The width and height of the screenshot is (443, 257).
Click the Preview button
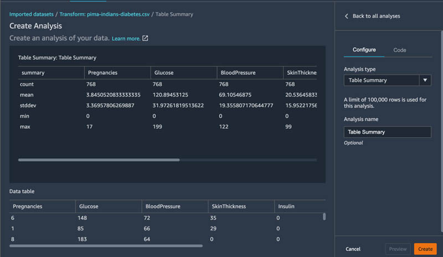pyautogui.click(x=398, y=249)
